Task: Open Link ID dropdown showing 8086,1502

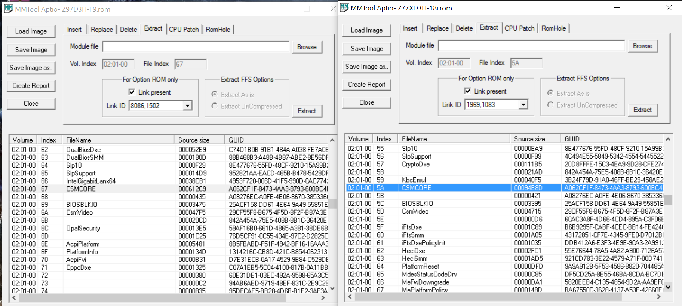Action: coord(188,106)
